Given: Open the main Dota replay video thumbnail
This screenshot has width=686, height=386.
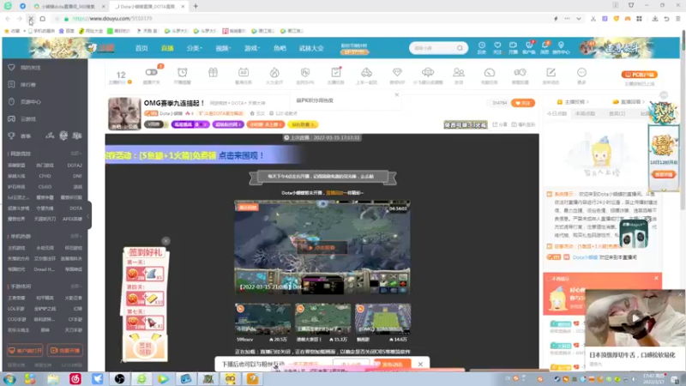Looking at the screenshot, I should tap(322, 247).
